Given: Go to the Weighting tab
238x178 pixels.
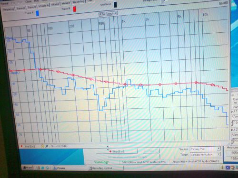Looking at the screenshot, I should pos(79,2).
